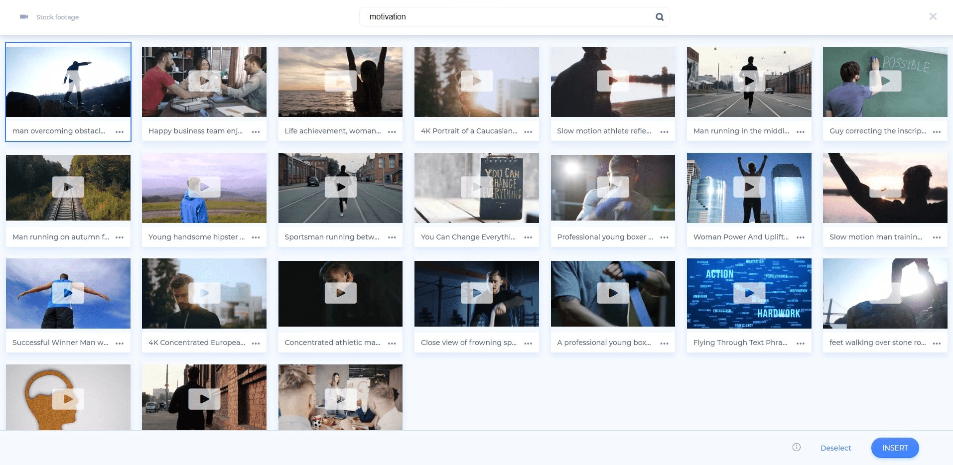Play the "Guy correcting the inscription" clip
Image resolution: width=953 pixels, height=465 pixels.
885,81
